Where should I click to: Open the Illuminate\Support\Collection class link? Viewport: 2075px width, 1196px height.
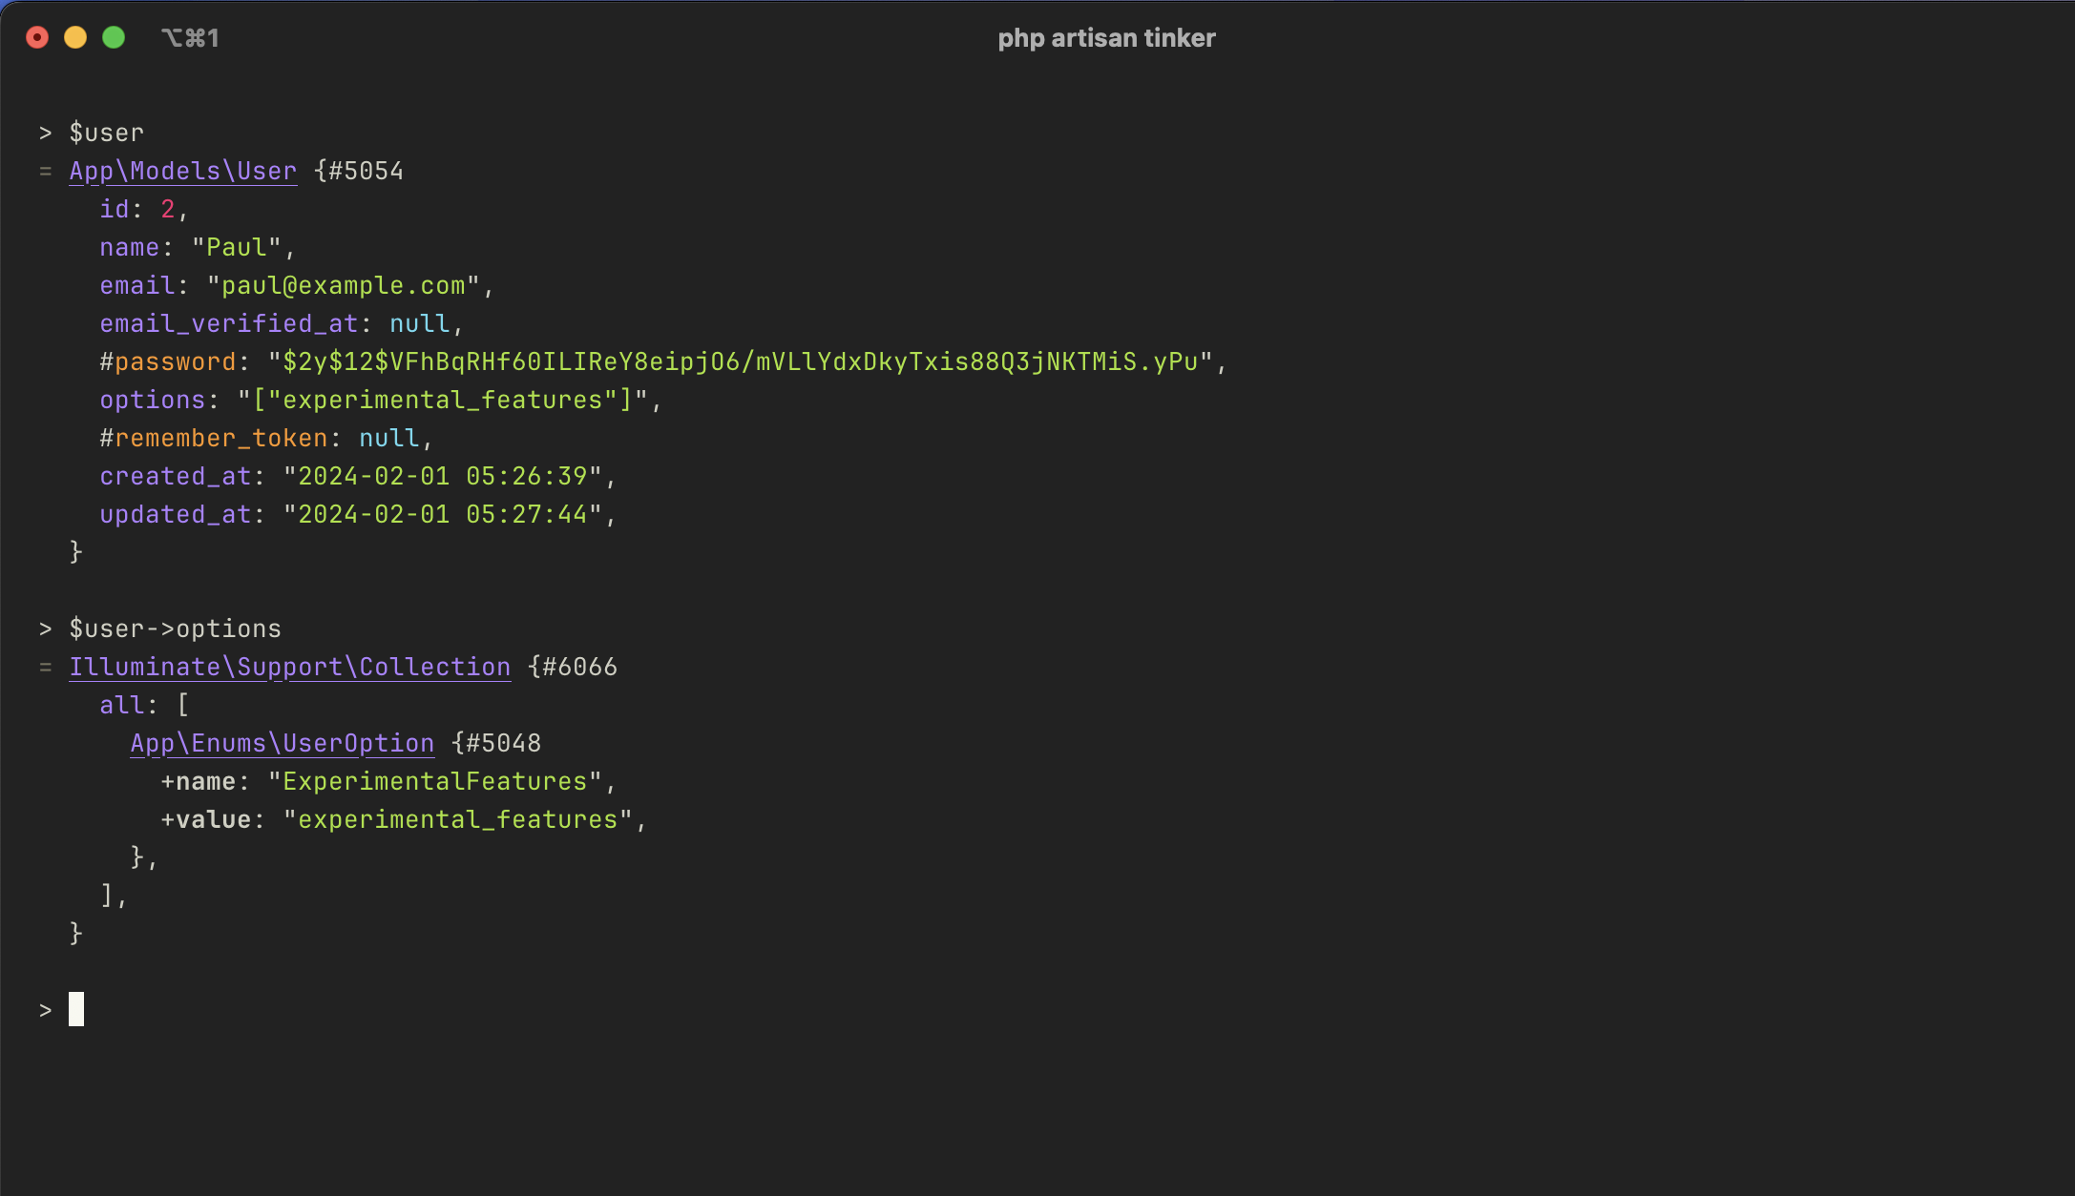(x=290, y=668)
